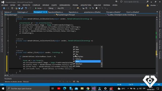Close the Principal.cs tab

[46, 12]
